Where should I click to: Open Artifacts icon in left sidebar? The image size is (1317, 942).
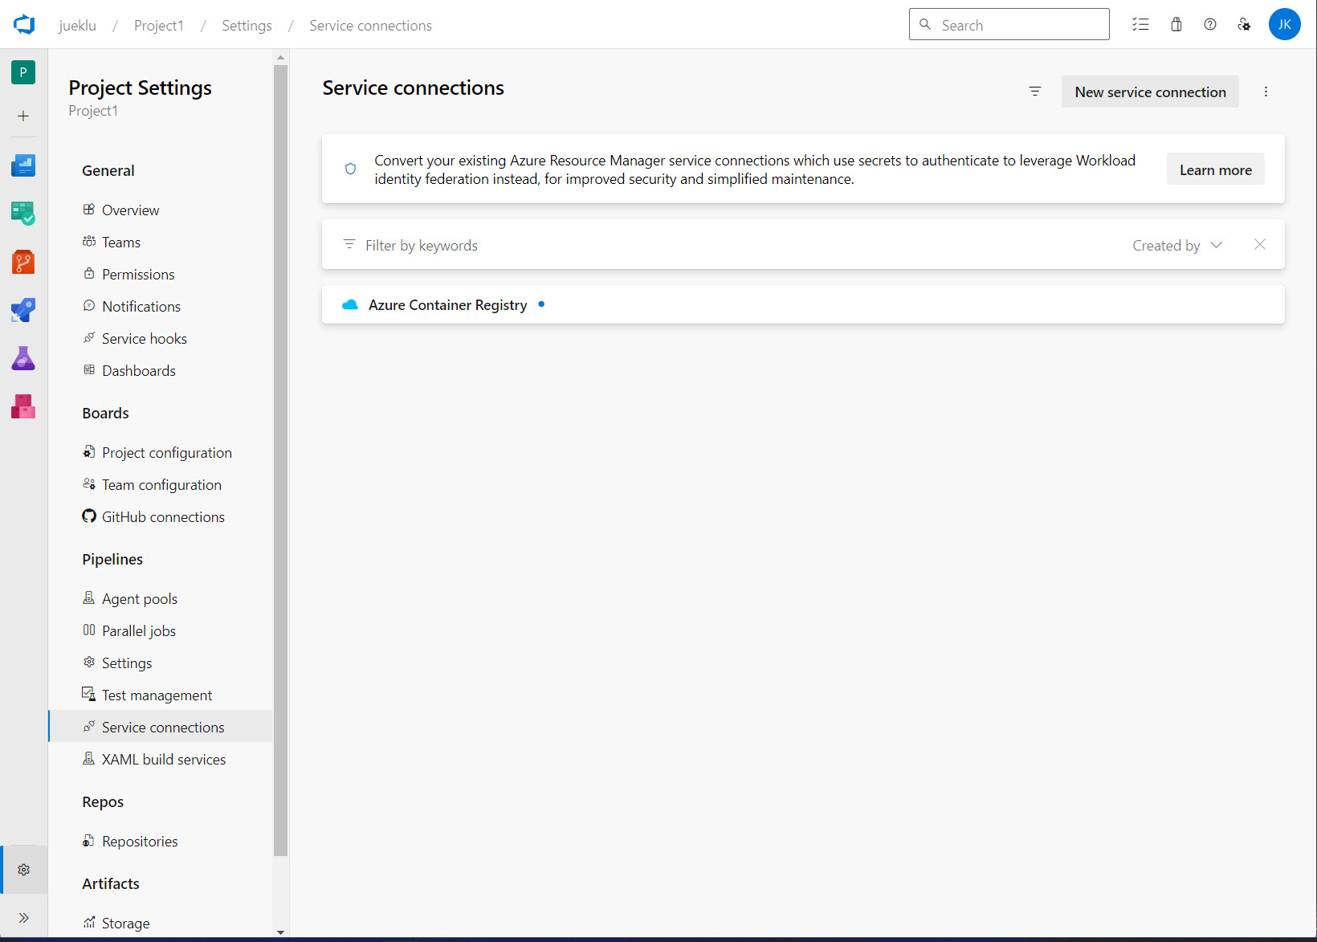point(23,406)
